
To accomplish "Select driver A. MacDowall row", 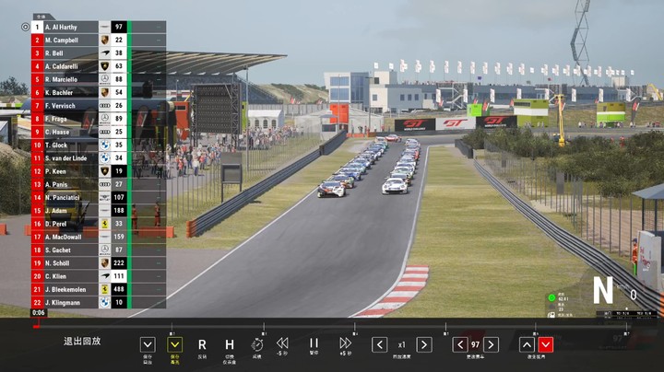I will tap(99, 237).
